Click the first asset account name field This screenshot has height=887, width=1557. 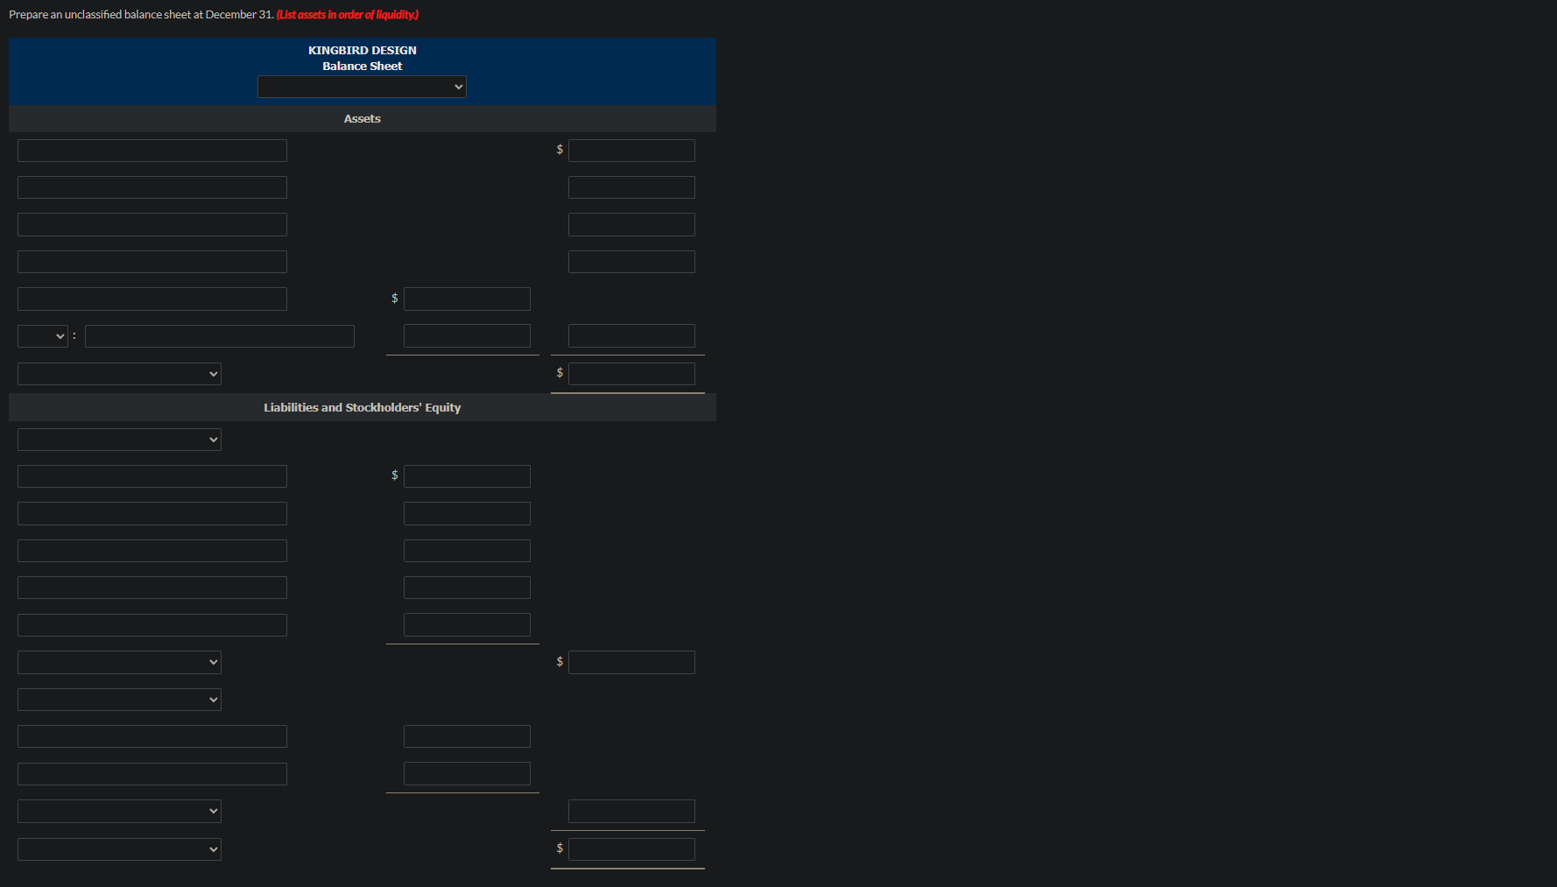coord(152,151)
